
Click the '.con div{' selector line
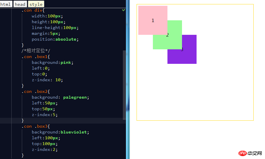tap(33, 10)
